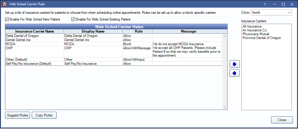Click the left arrow move button
298x129 pixels.
tap(234, 73)
